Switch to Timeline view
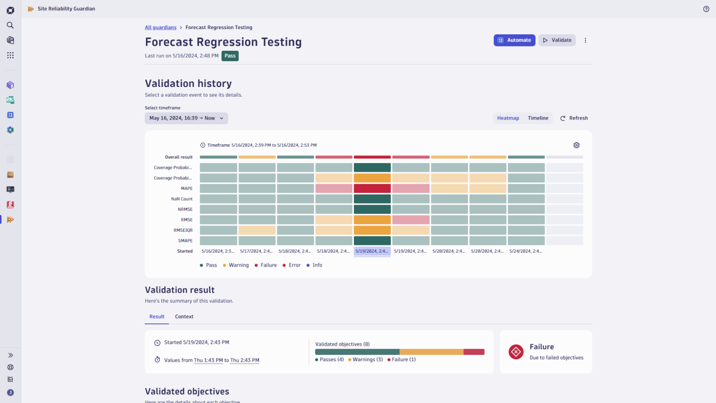This screenshot has width=716, height=403. (x=538, y=118)
